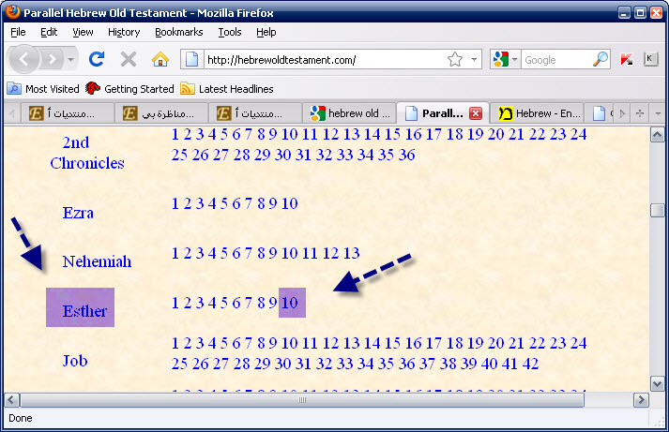Open the list all tabs dropdown
The image size is (669, 432).
(658, 113)
